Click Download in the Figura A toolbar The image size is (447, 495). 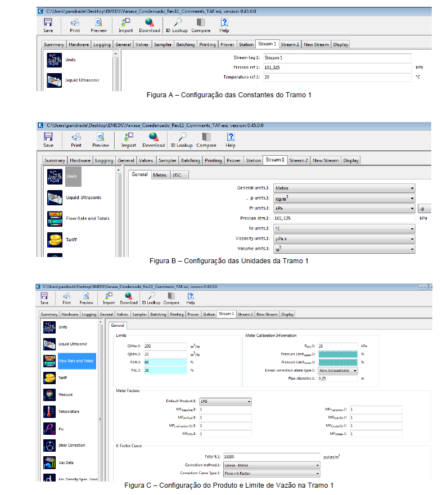tap(149, 25)
